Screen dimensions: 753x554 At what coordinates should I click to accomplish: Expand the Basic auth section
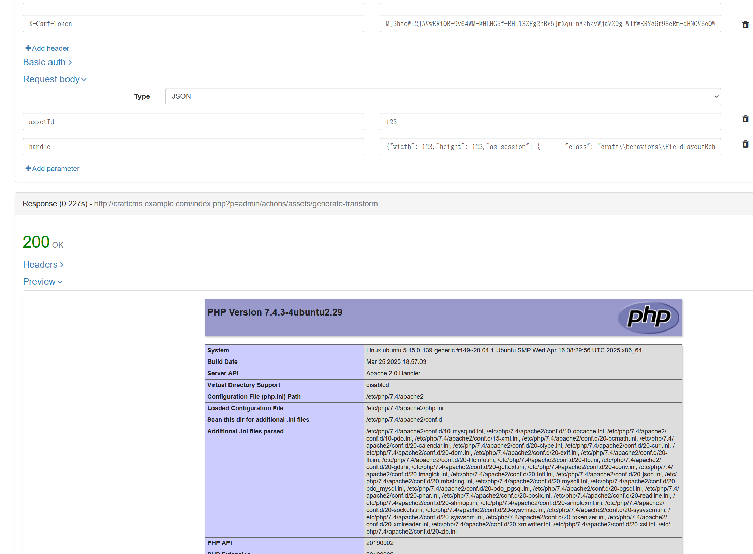(47, 62)
